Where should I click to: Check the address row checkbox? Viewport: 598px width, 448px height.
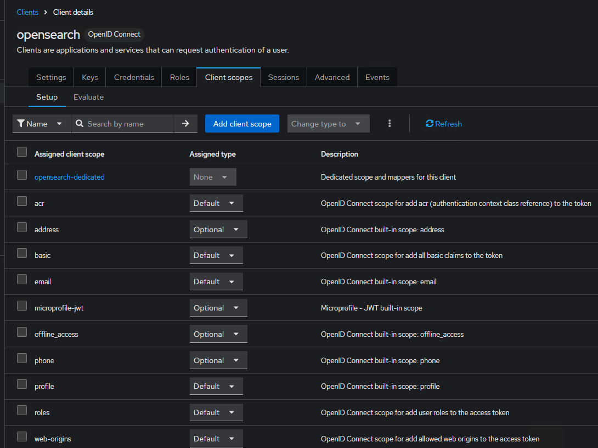22,227
